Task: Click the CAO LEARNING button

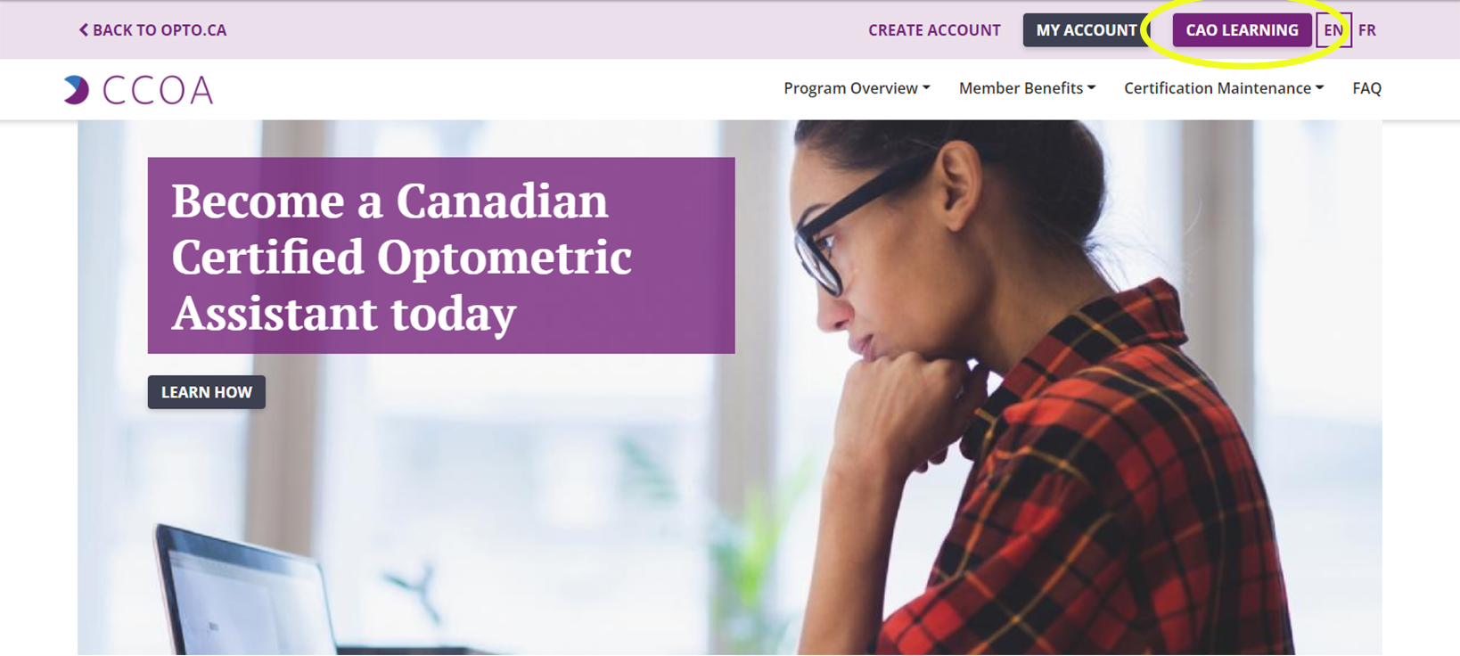Action: (1242, 30)
